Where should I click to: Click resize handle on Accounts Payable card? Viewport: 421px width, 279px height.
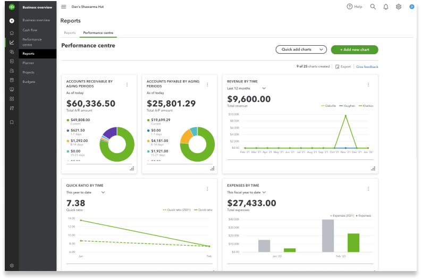pyautogui.click(x=213, y=168)
